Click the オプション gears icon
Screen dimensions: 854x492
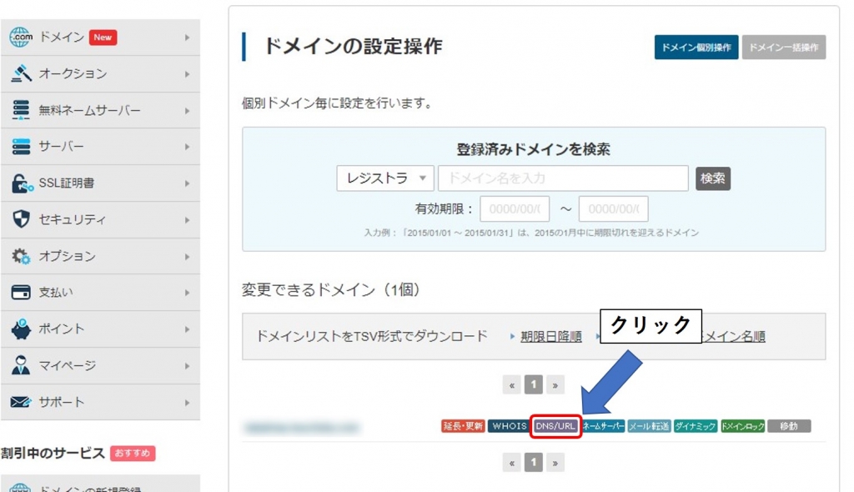click(x=21, y=256)
